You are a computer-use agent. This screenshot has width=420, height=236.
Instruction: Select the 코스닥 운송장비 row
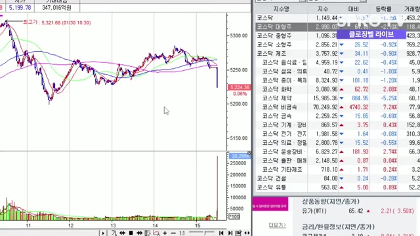337,151
